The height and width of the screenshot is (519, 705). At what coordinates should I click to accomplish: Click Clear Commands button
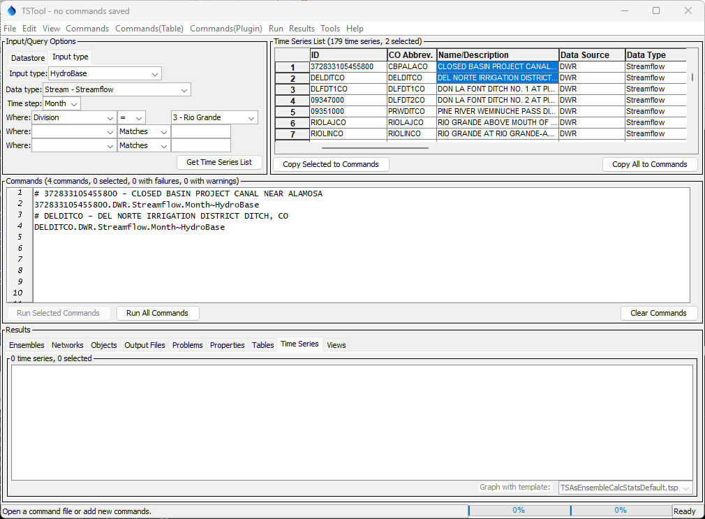tap(659, 313)
